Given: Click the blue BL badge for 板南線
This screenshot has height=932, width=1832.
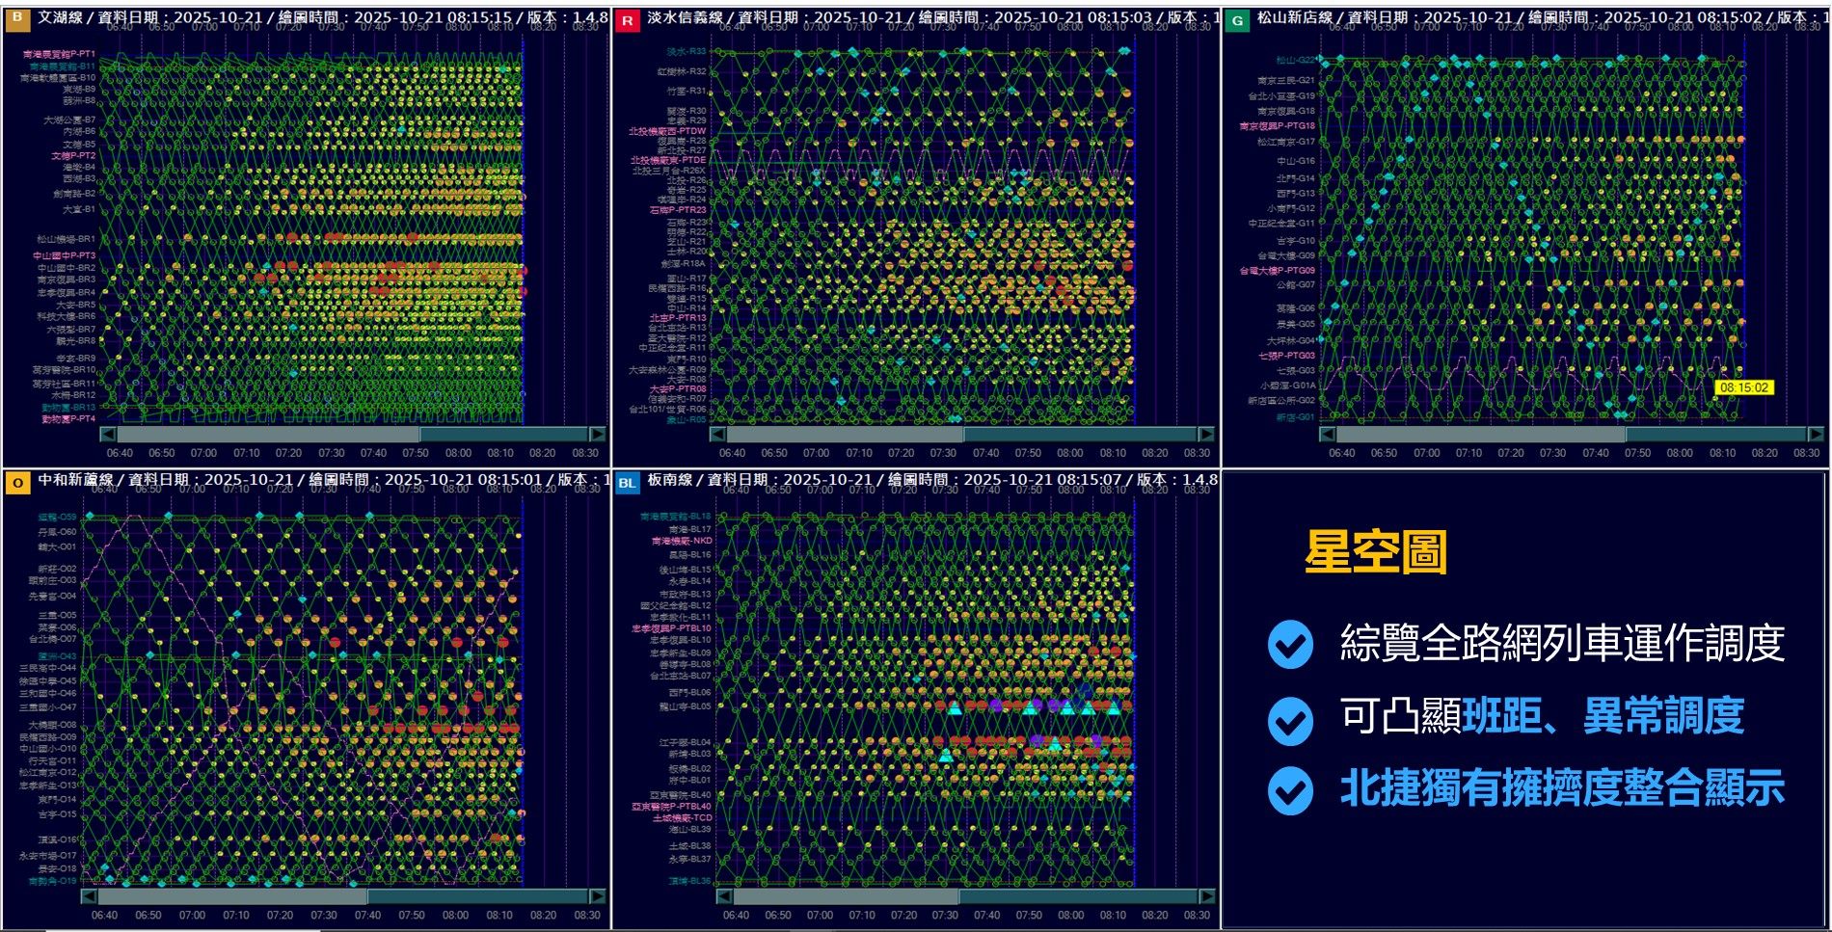Looking at the screenshot, I should (628, 482).
